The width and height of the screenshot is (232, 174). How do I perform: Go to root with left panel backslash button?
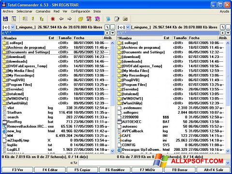point(107,27)
